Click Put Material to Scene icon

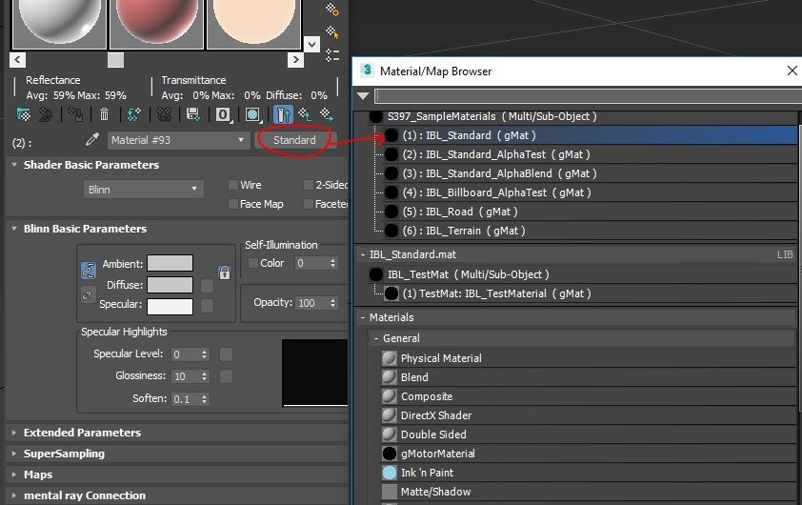click(x=46, y=114)
